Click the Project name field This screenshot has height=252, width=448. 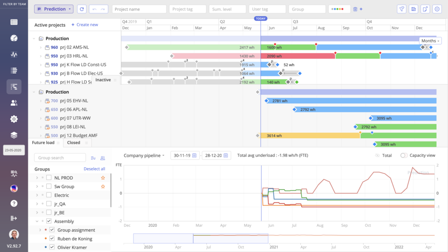(139, 9)
